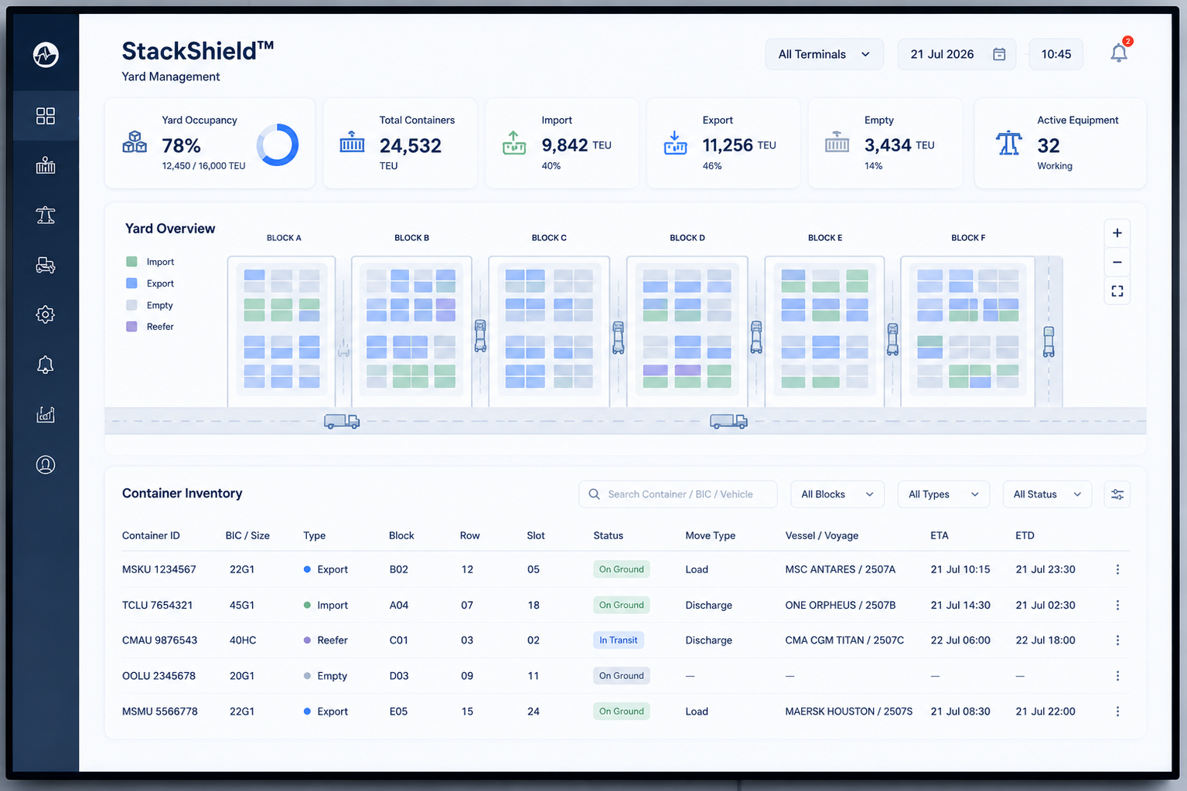This screenshot has height=791, width=1187.
Task: Open the dashboard grid icon in sidebar
Action: point(46,116)
